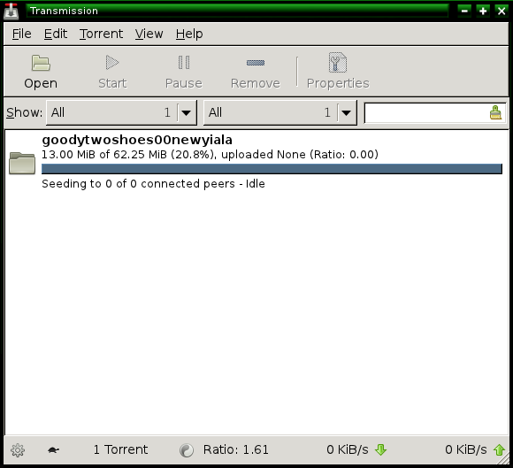Select the goodytwoshoes00newyiala torrent folder icon

22,163
